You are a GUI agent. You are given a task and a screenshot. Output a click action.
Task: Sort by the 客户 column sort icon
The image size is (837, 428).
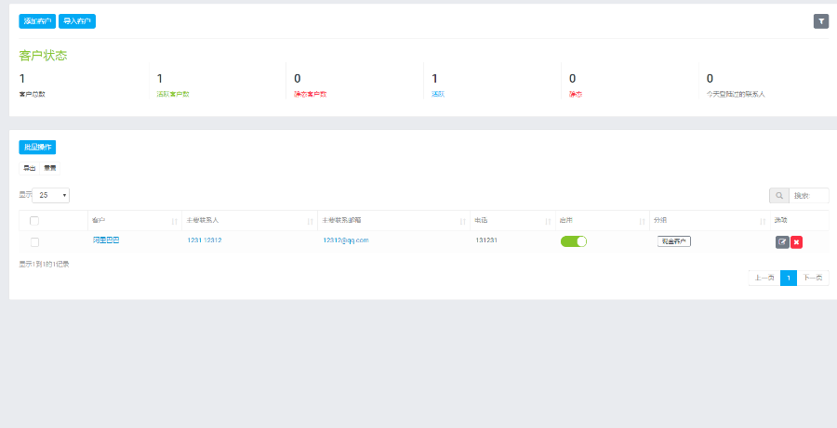click(x=174, y=221)
